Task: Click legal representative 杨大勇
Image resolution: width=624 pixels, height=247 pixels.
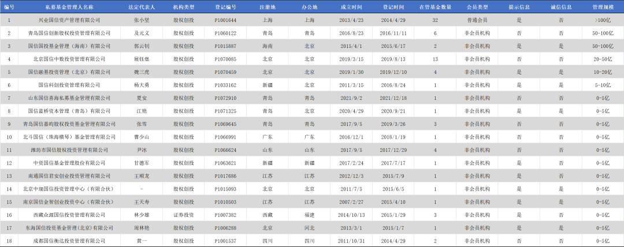Action: [142, 85]
